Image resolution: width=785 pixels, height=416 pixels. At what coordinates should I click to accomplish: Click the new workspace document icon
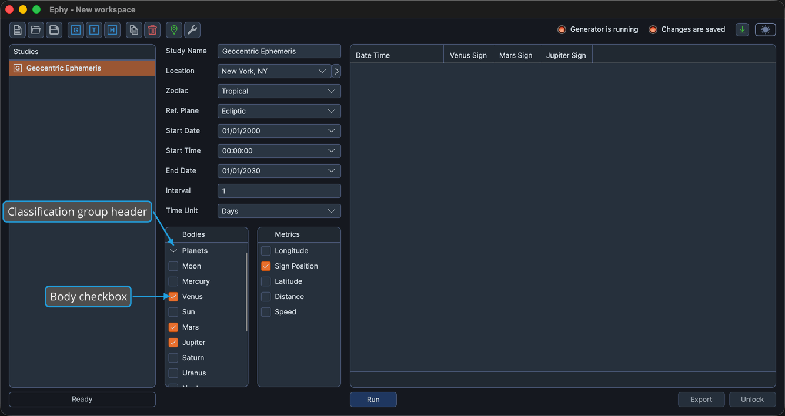[x=18, y=30]
